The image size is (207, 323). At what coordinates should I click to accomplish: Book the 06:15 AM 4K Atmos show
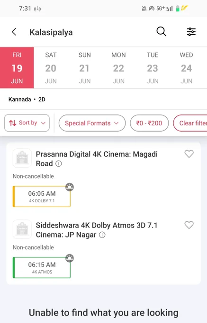[x=42, y=267]
